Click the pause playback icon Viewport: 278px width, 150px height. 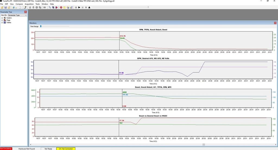pyautogui.click(x=83, y=7)
